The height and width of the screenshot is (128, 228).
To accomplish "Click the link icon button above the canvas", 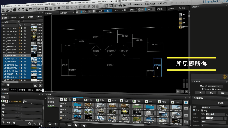I will pos(161,9).
